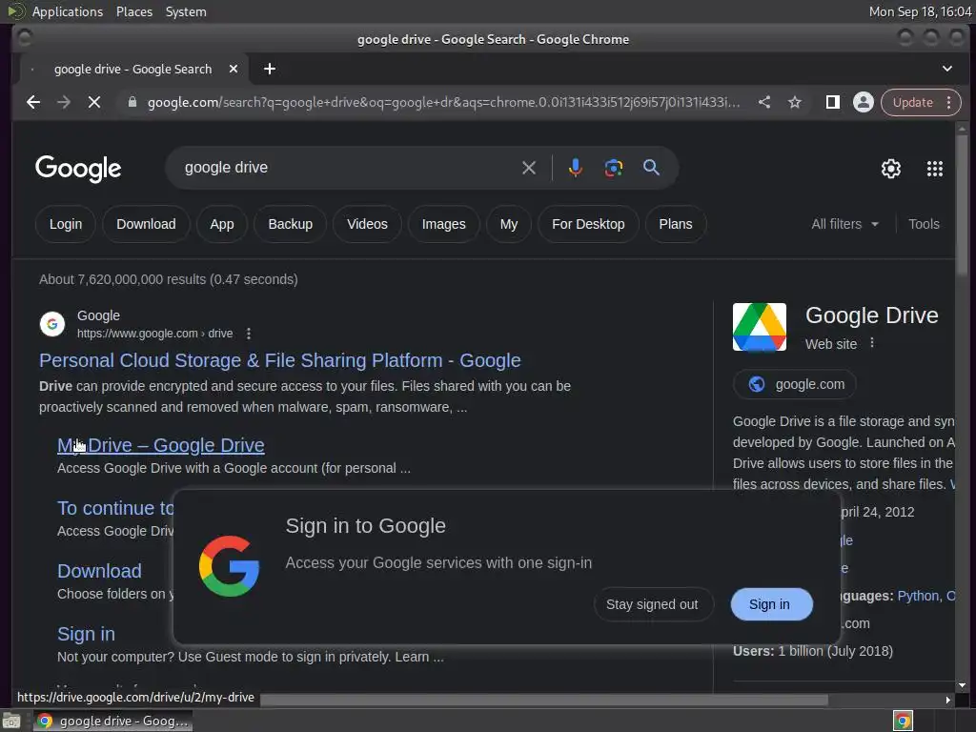Search by image with Lens icon
Image resolution: width=976 pixels, height=732 pixels.
614,168
